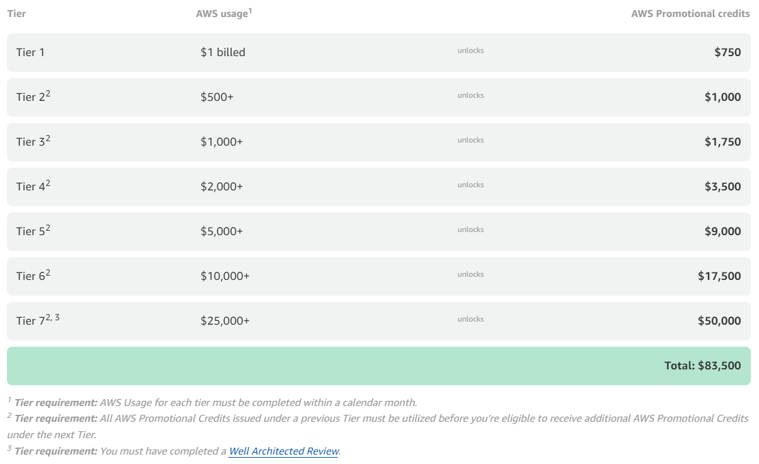Click the AWS Promotional credits column header
The height and width of the screenshot is (464, 759).
pyautogui.click(x=690, y=14)
